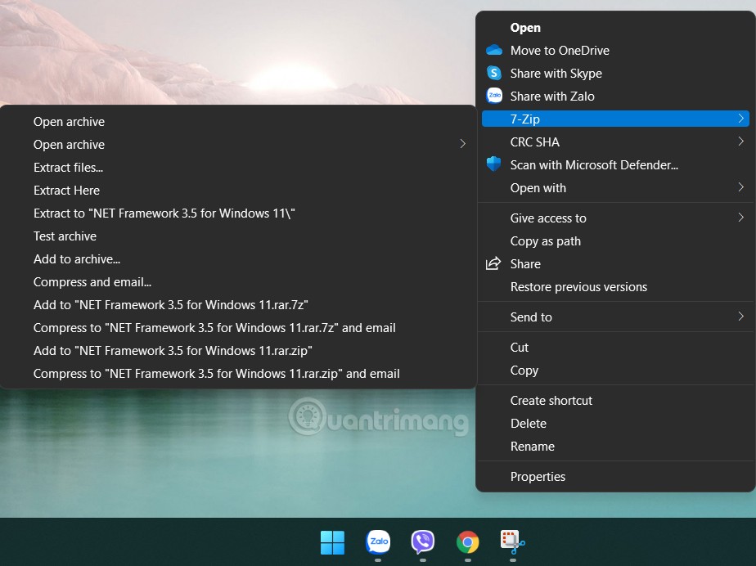Click first Open archive in 7-Zip submenu
Image resolution: width=756 pixels, height=566 pixels.
pyautogui.click(x=239, y=122)
